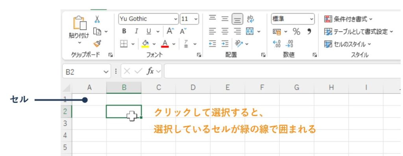Screen dimensions: 403x156
Task: Open the 配置 dialog launcher
Action: [x=263, y=55]
